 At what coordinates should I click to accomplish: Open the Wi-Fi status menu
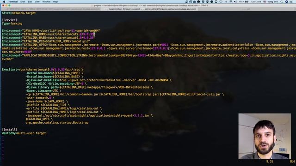coord(231,2)
